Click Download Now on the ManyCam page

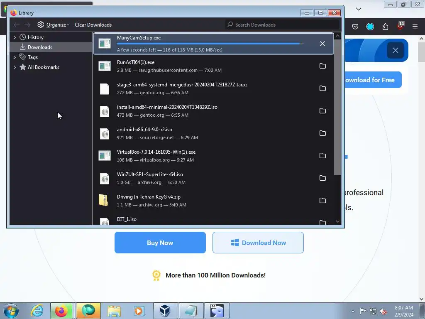point(258,243)
